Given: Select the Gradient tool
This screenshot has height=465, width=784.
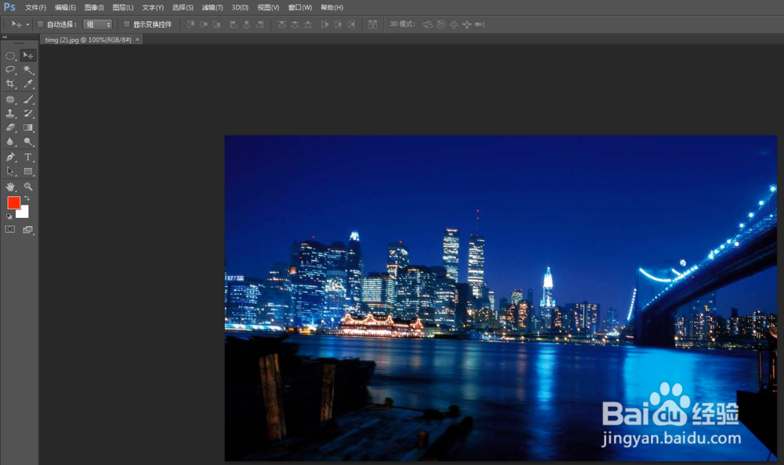Looking at the screenshot, I should pos(28,128).
